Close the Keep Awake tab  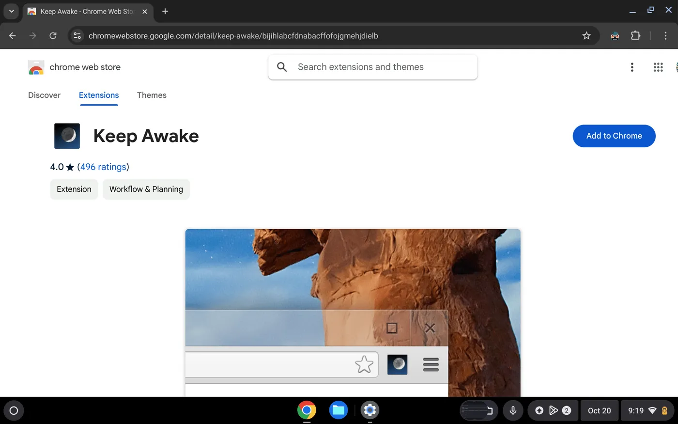[144, 11]
